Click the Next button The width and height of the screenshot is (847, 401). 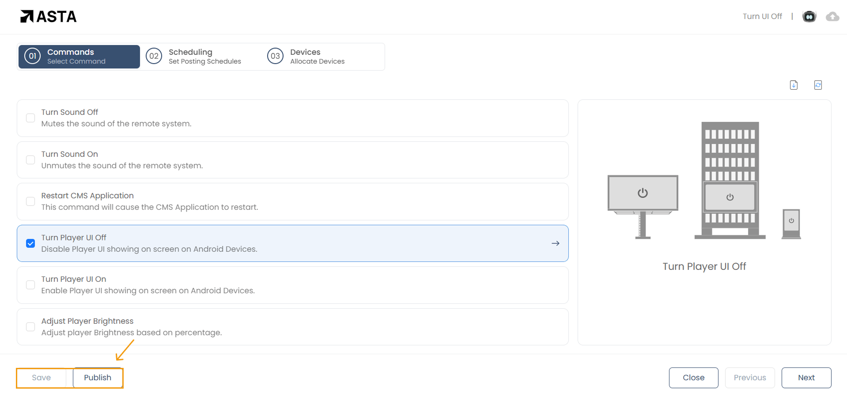tap(806, 378)
